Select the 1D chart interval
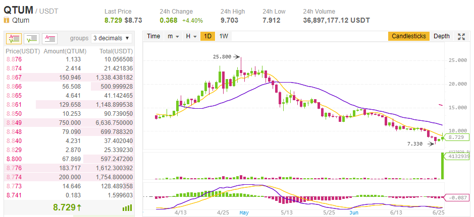The image size is (474, 217). 207,36
